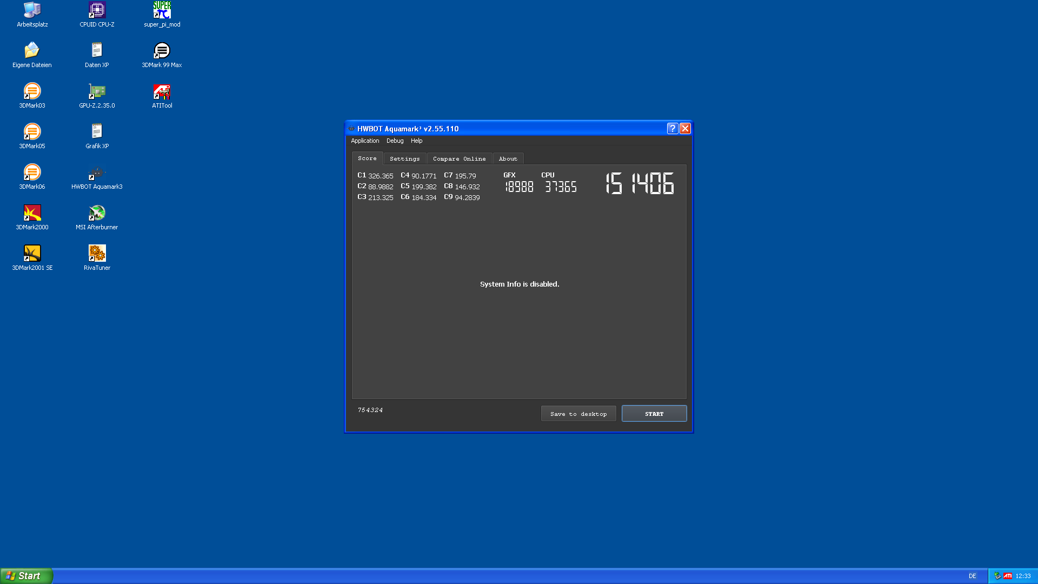Click the C4 value 90.1771

[x=424, y=176]
